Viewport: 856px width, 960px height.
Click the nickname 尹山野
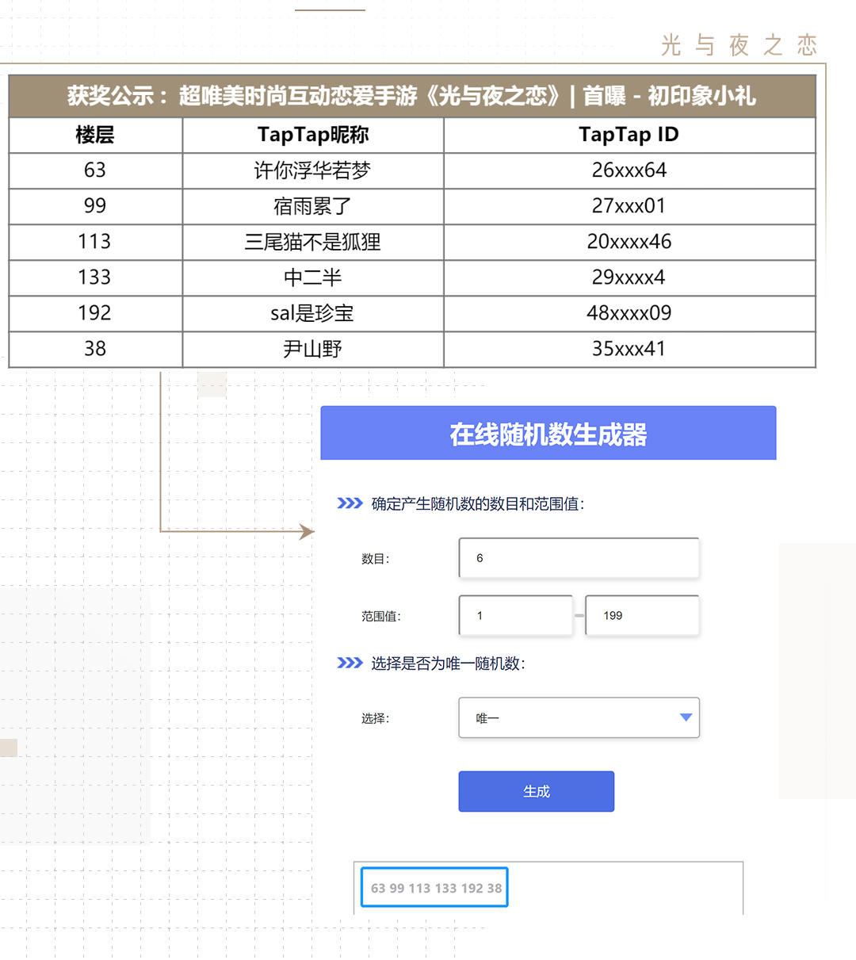[x=312, y=349]
